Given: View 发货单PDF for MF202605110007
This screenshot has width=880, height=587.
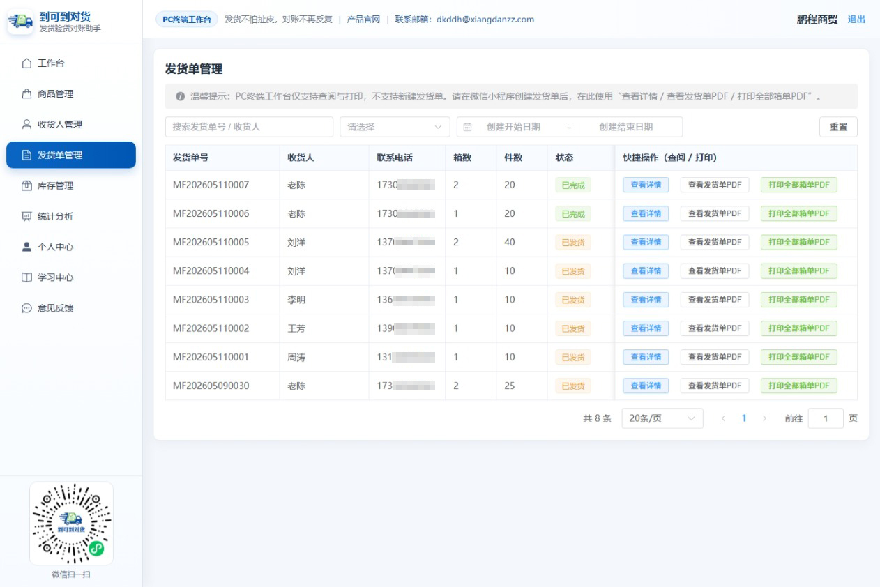Looking at the screenshot, I should 715,185.
